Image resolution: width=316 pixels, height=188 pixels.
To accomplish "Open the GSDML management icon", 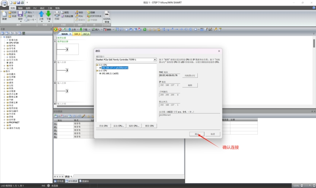I will pos(107,15).
